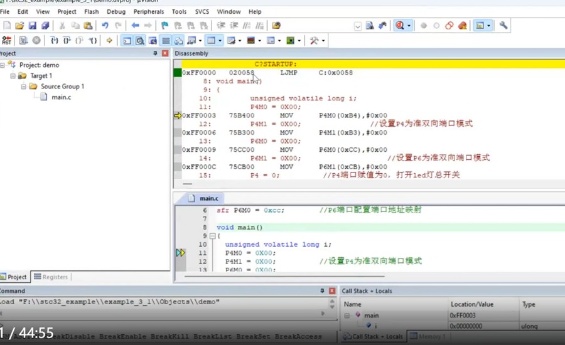This screenshot has width=565, height=345.
Task: Click the RST reset CPU icon
Action: (x=6, y=41)
